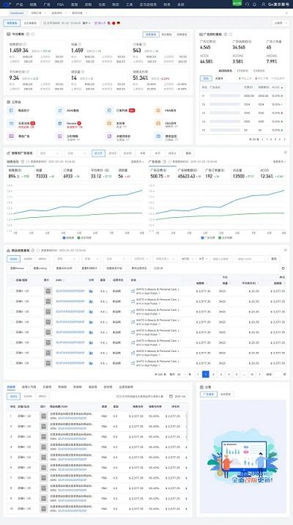Click green legend marker under sales chart

click(x=78, y=238)
